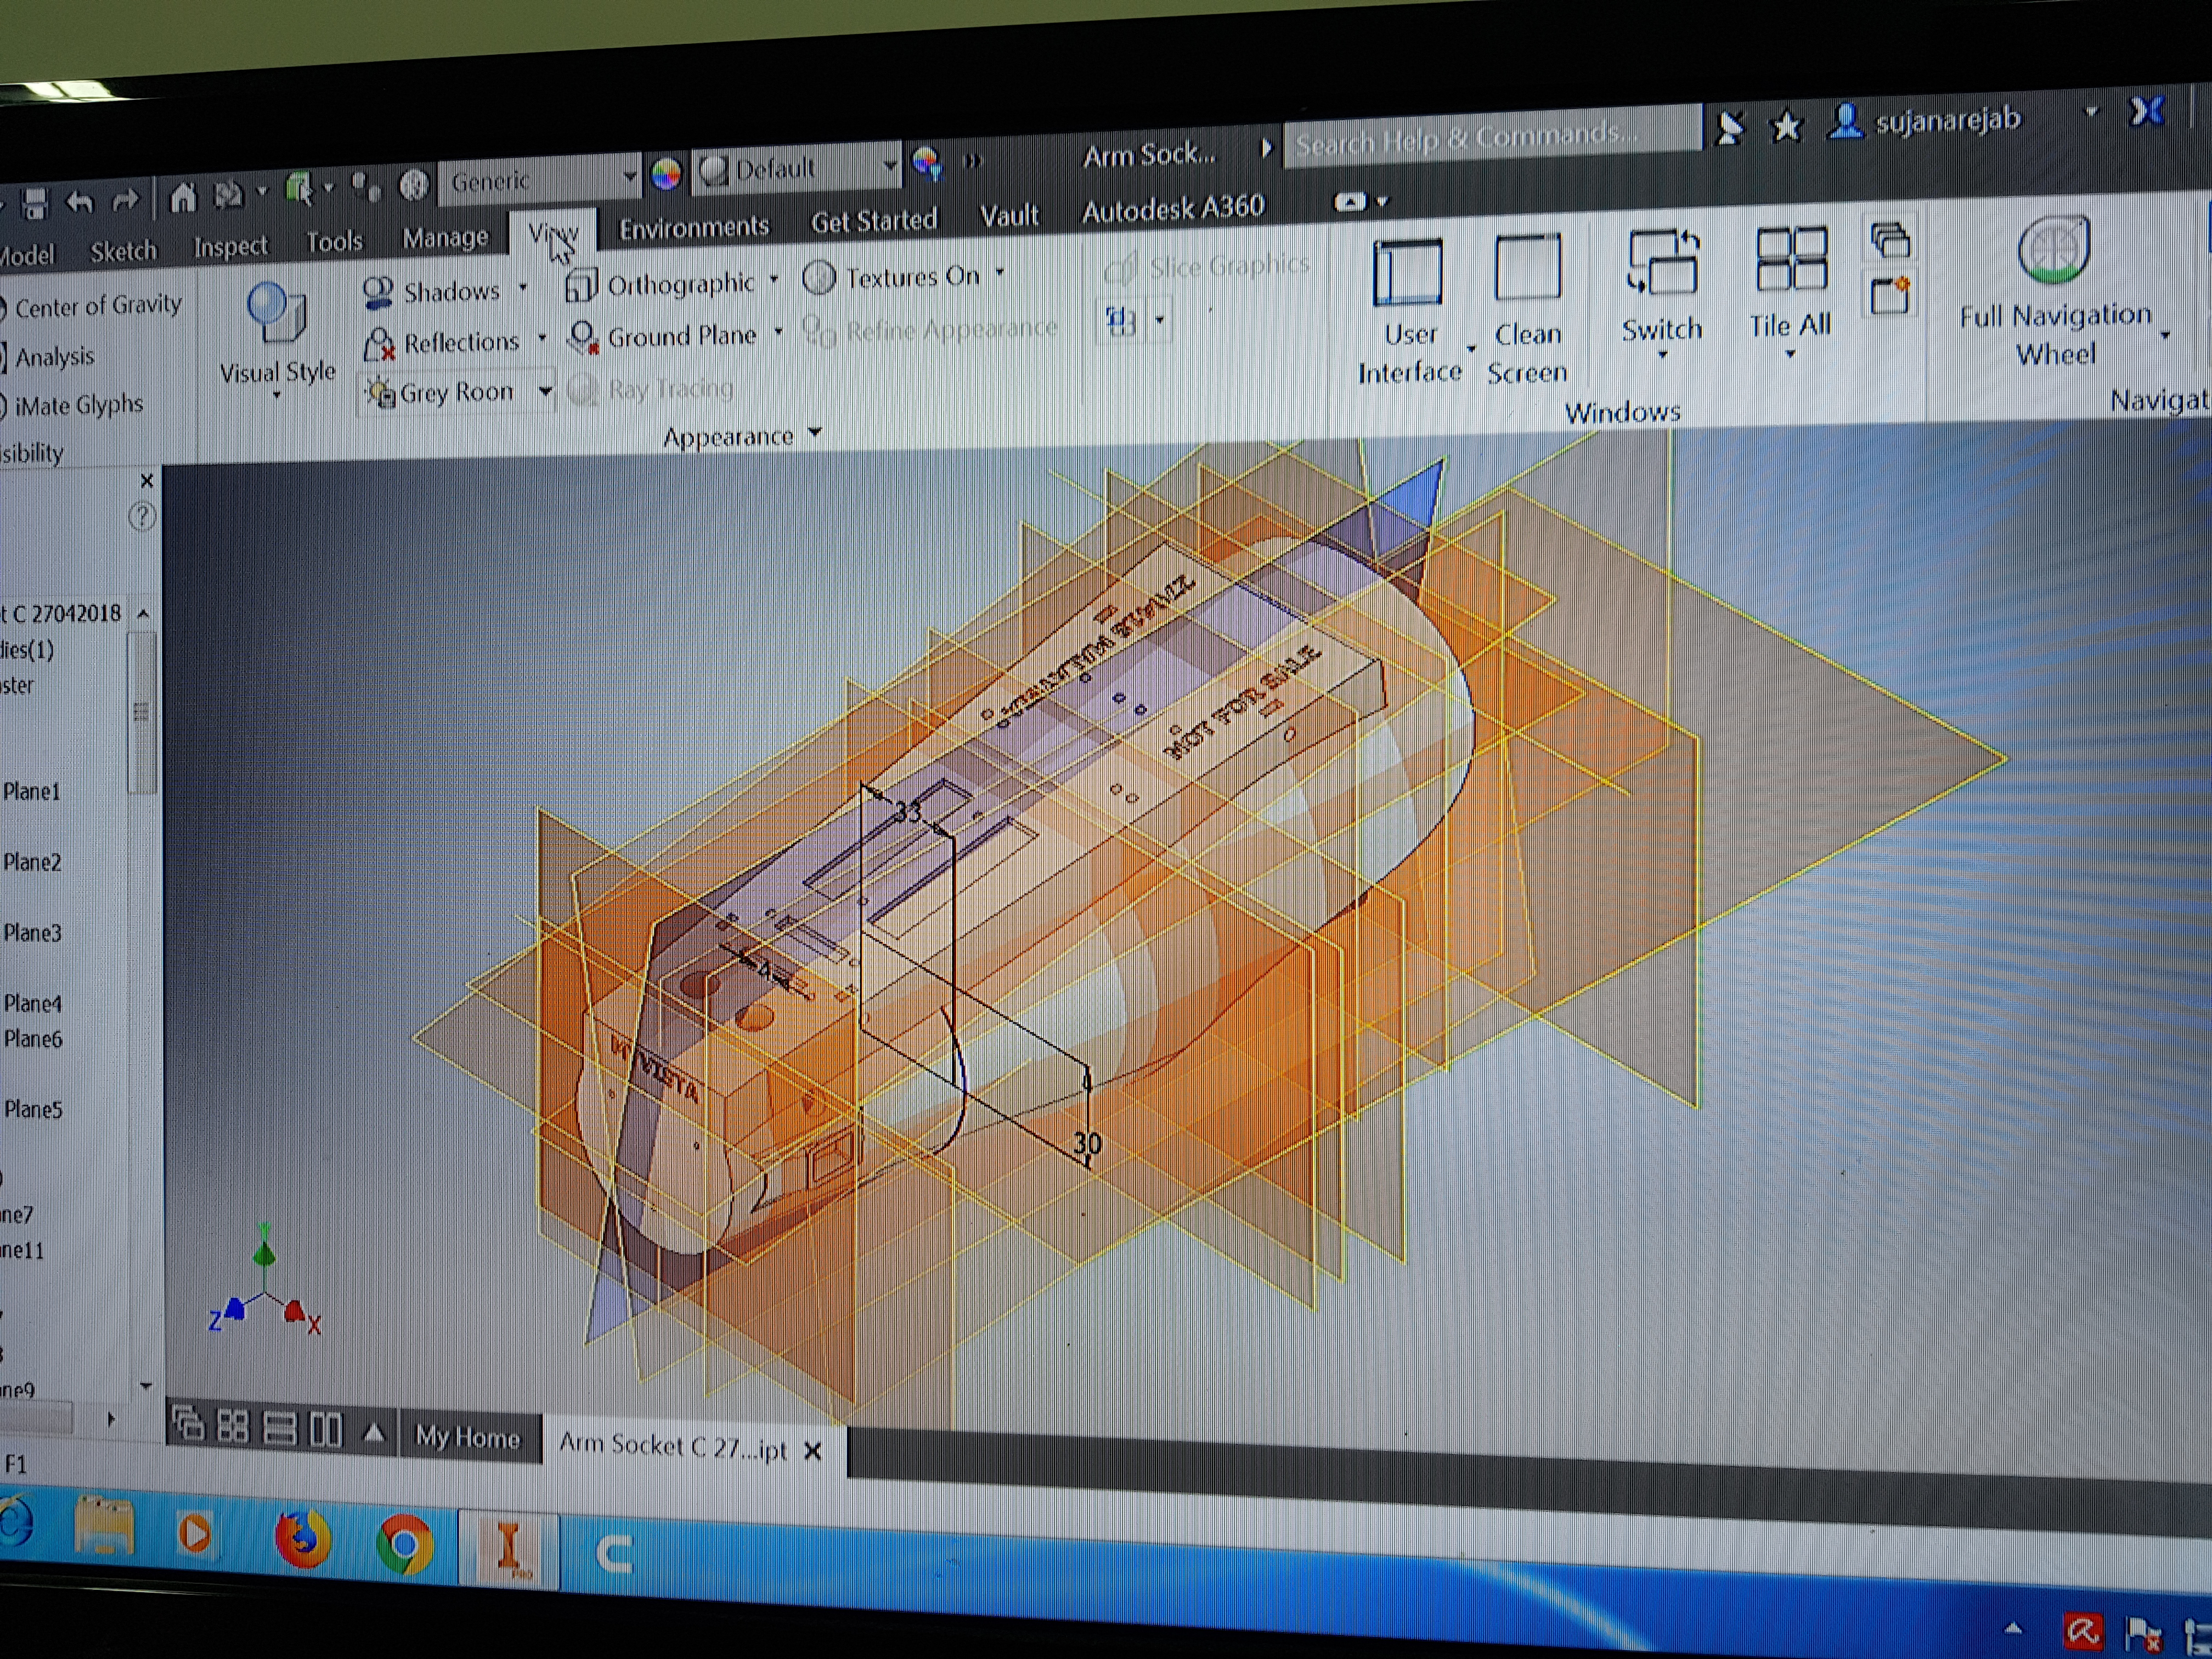Select Plane2 in the model browser
This screenshot has width=2212, height=1659.
point(32,862)
